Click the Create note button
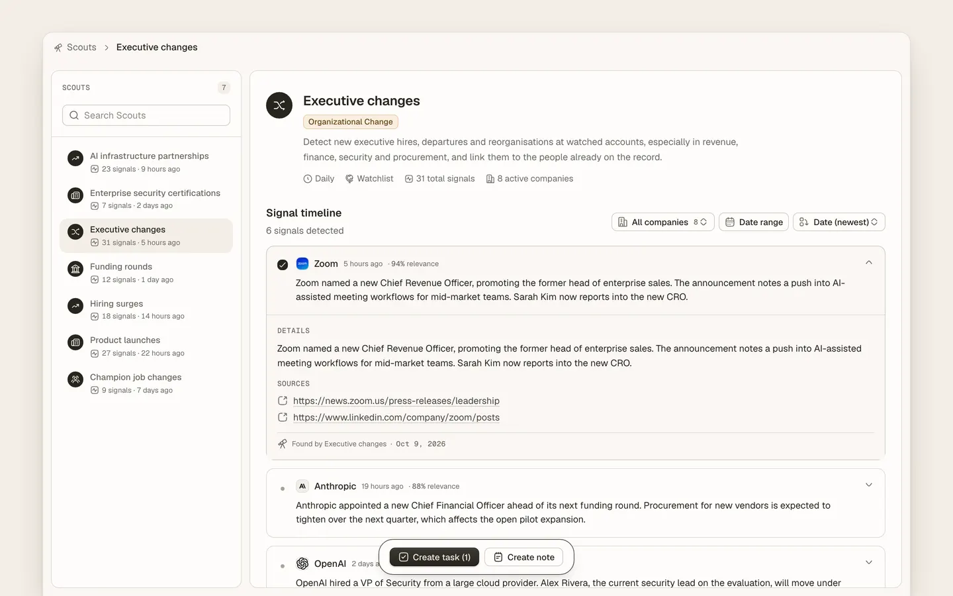Viewport: 953px width, 596px height. tap(524, 557)
